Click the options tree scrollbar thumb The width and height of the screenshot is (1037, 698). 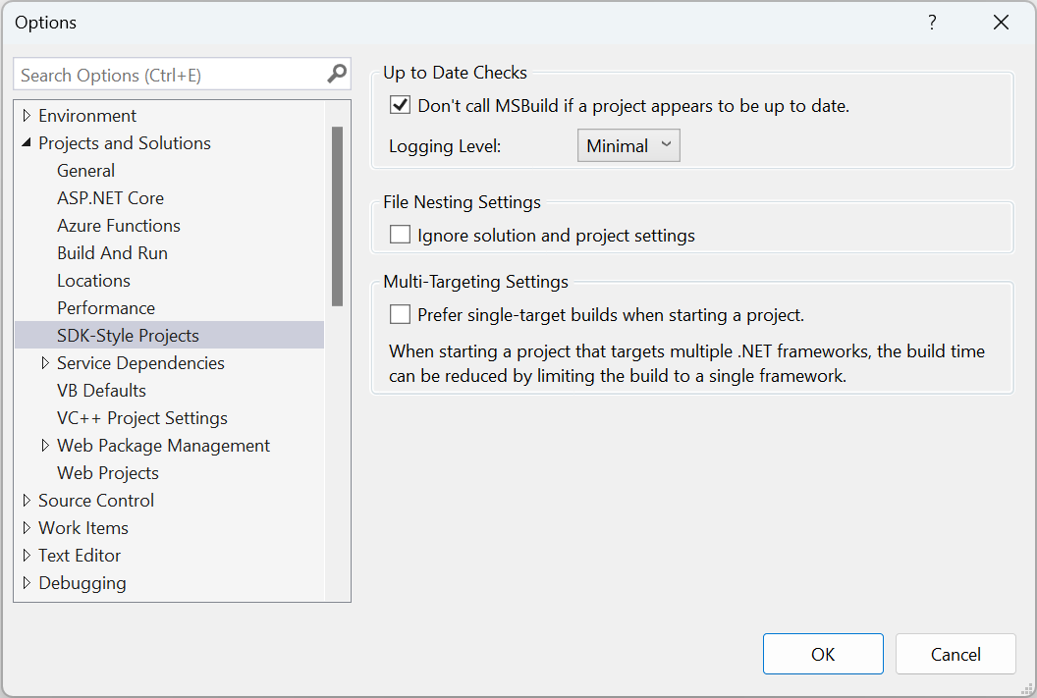pos(337,216)
